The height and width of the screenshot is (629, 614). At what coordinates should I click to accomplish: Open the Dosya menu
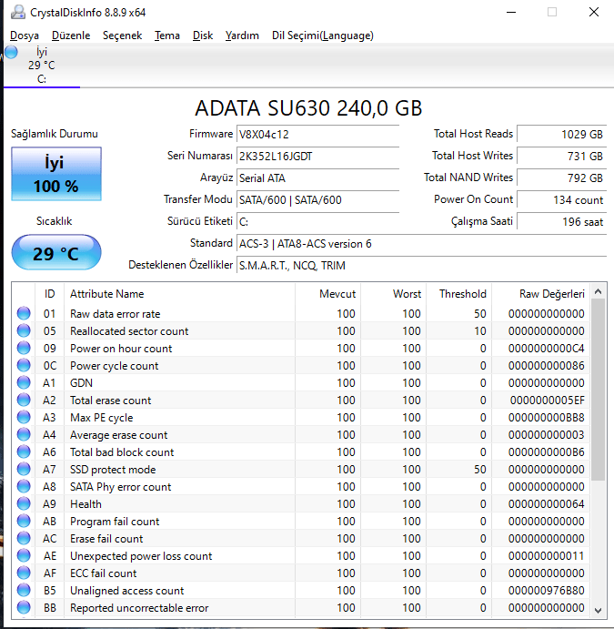[25, 36]
